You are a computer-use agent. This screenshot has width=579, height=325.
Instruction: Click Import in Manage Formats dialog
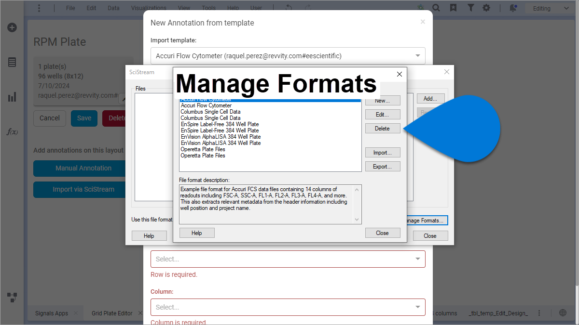click(382, 153)
